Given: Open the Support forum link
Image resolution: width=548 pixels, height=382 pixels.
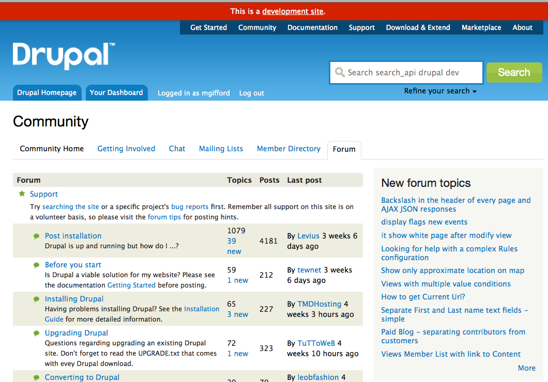Looking at the screenshot, I should 44,194.
